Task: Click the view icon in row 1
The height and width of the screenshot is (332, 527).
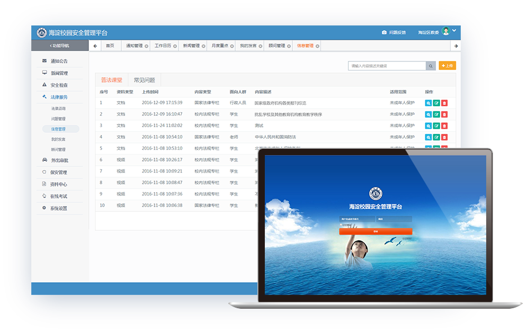Action: [x=428, y=103]
